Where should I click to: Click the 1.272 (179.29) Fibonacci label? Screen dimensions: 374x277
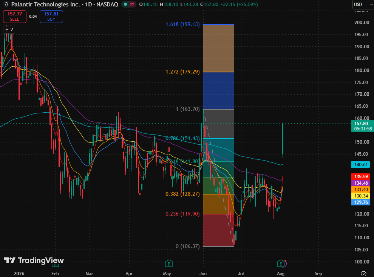point(183,72)
